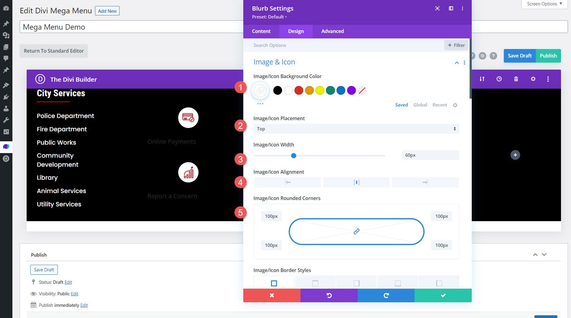Select the red background color swatch

pos(299,90)
